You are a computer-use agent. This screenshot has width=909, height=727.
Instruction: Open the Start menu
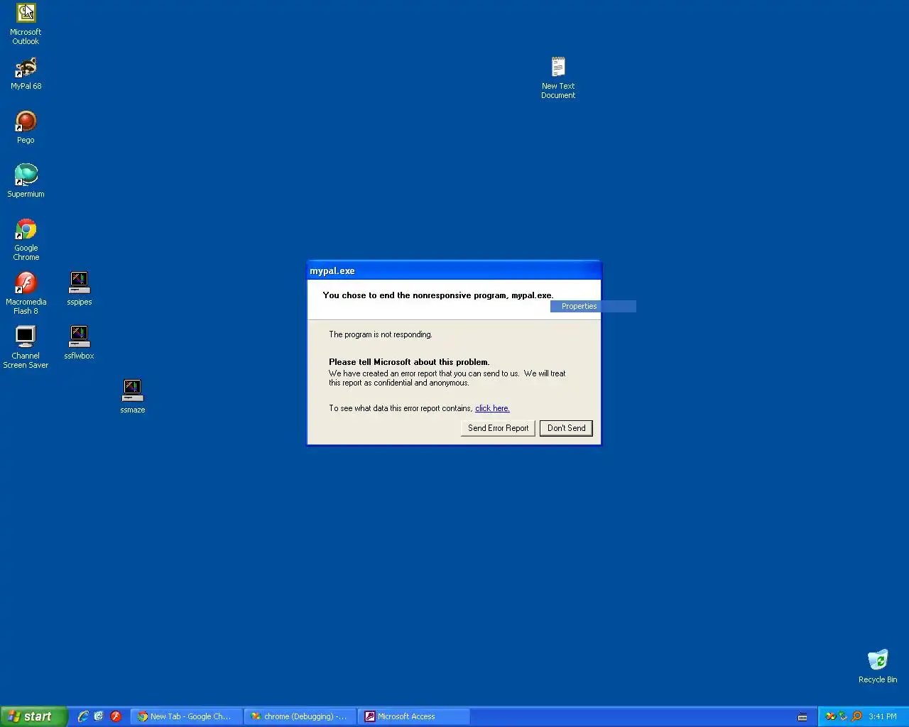pyautogui.click(x=33, y=716)
